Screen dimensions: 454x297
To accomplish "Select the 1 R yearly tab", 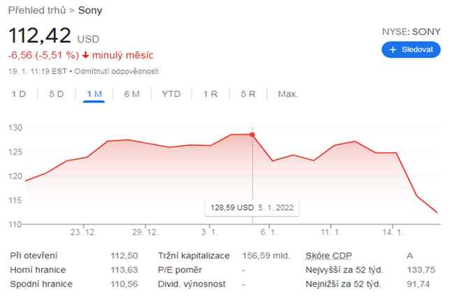I will click(210, 93).
